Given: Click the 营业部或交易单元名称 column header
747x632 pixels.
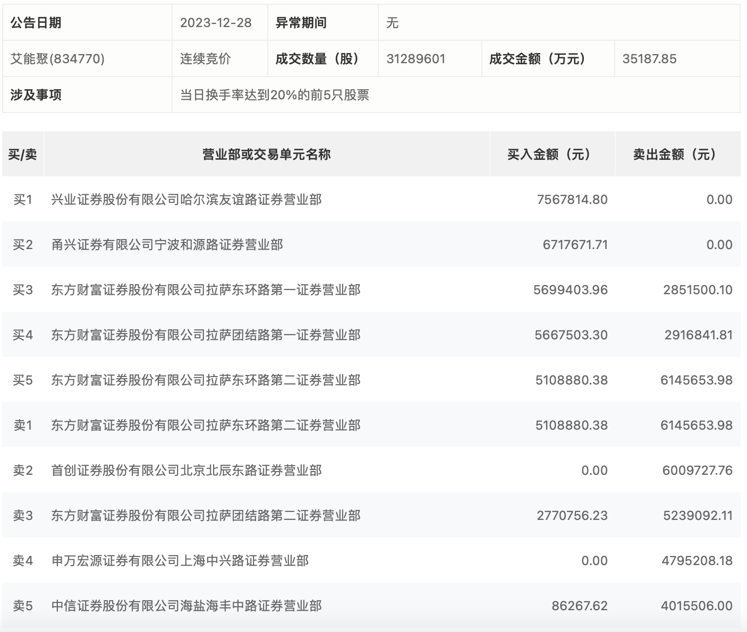Looking at the screenshot, I should tap(267, 154).
